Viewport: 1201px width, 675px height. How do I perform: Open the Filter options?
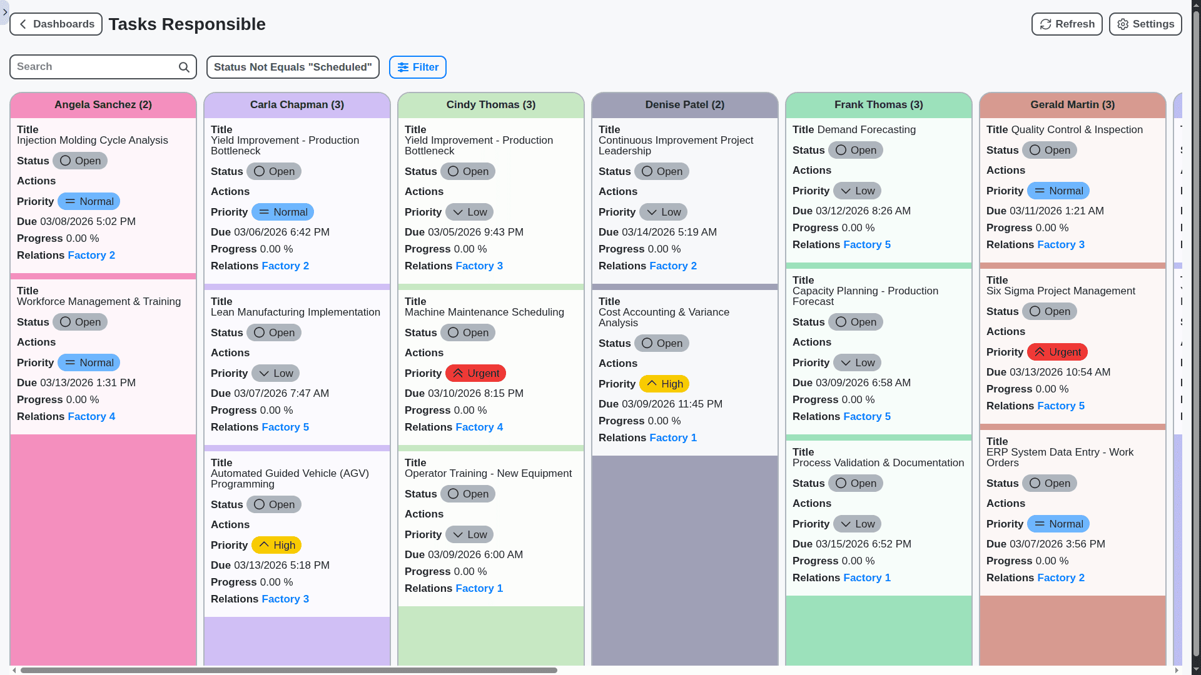pyautogui.click(x=417, y=67)
